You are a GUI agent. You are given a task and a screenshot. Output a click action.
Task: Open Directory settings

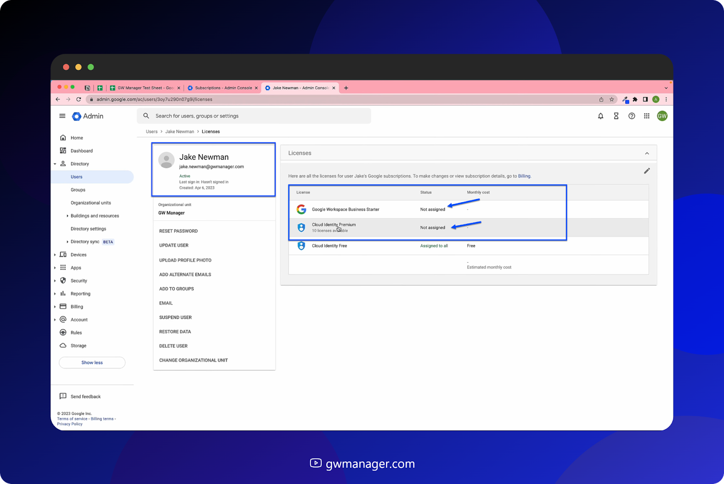pos(88,229)
